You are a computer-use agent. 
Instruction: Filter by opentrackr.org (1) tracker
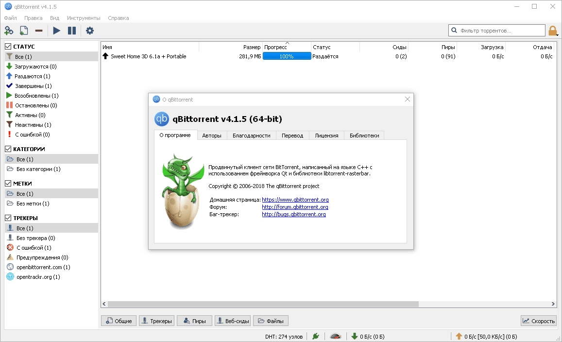[x=38, y=276]
